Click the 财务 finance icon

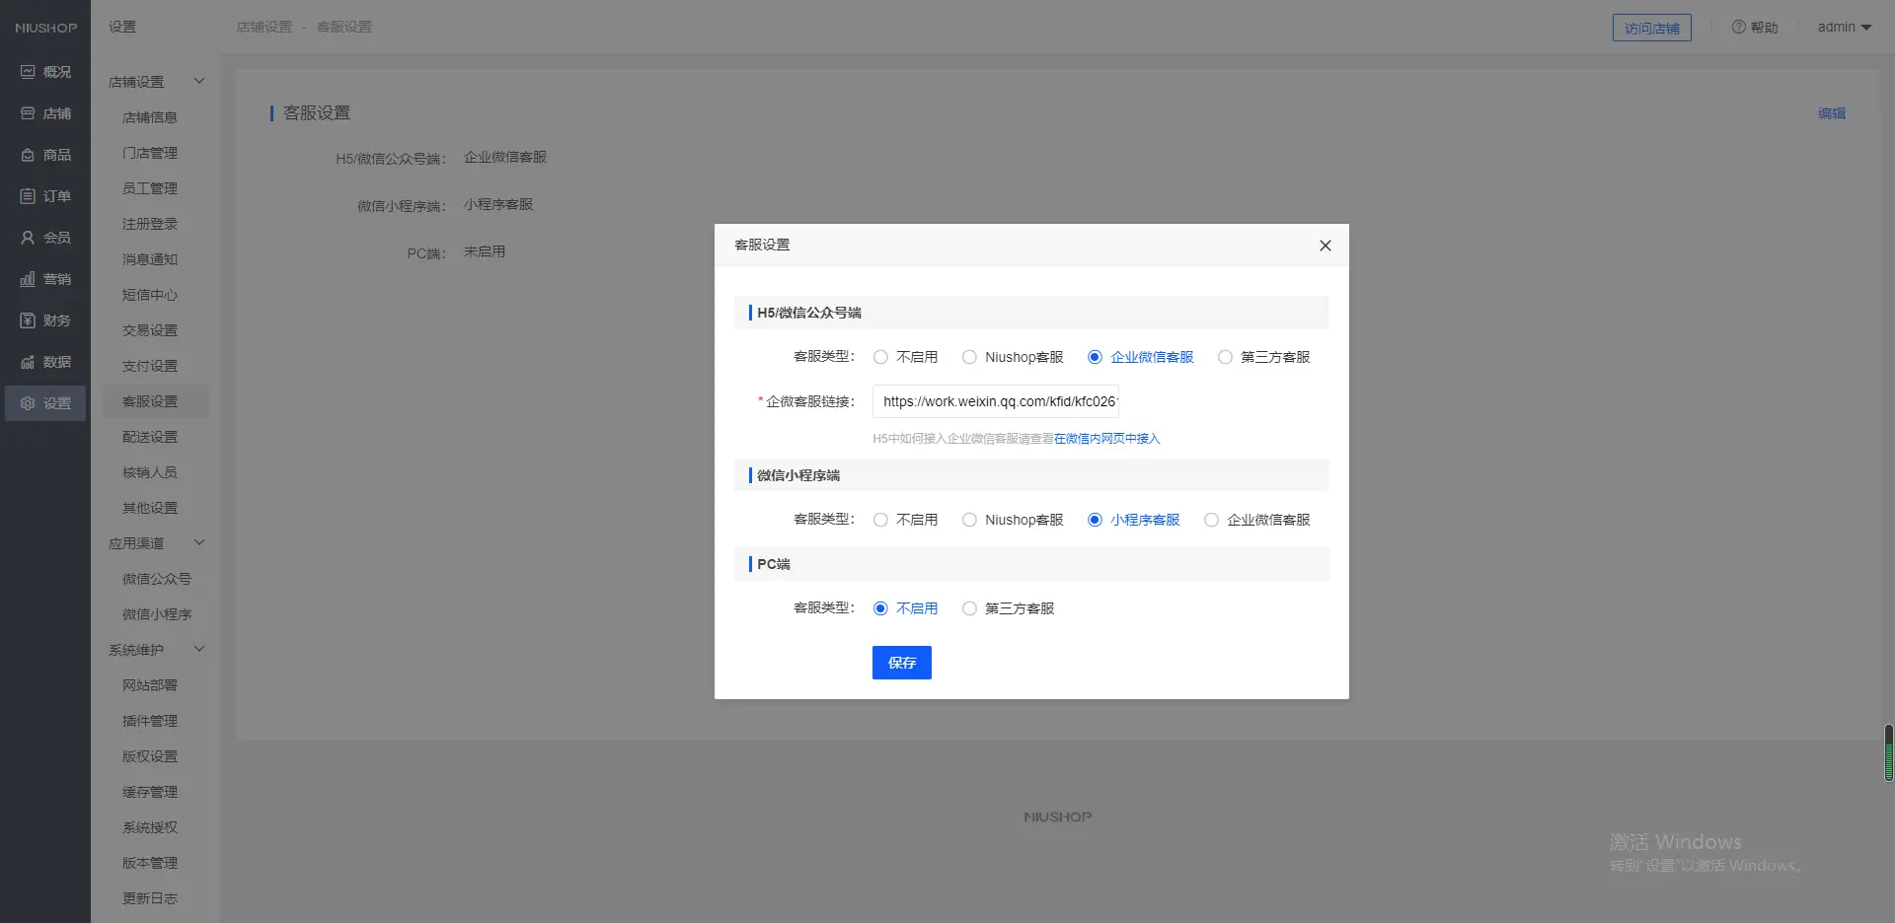tap(28, 320)
